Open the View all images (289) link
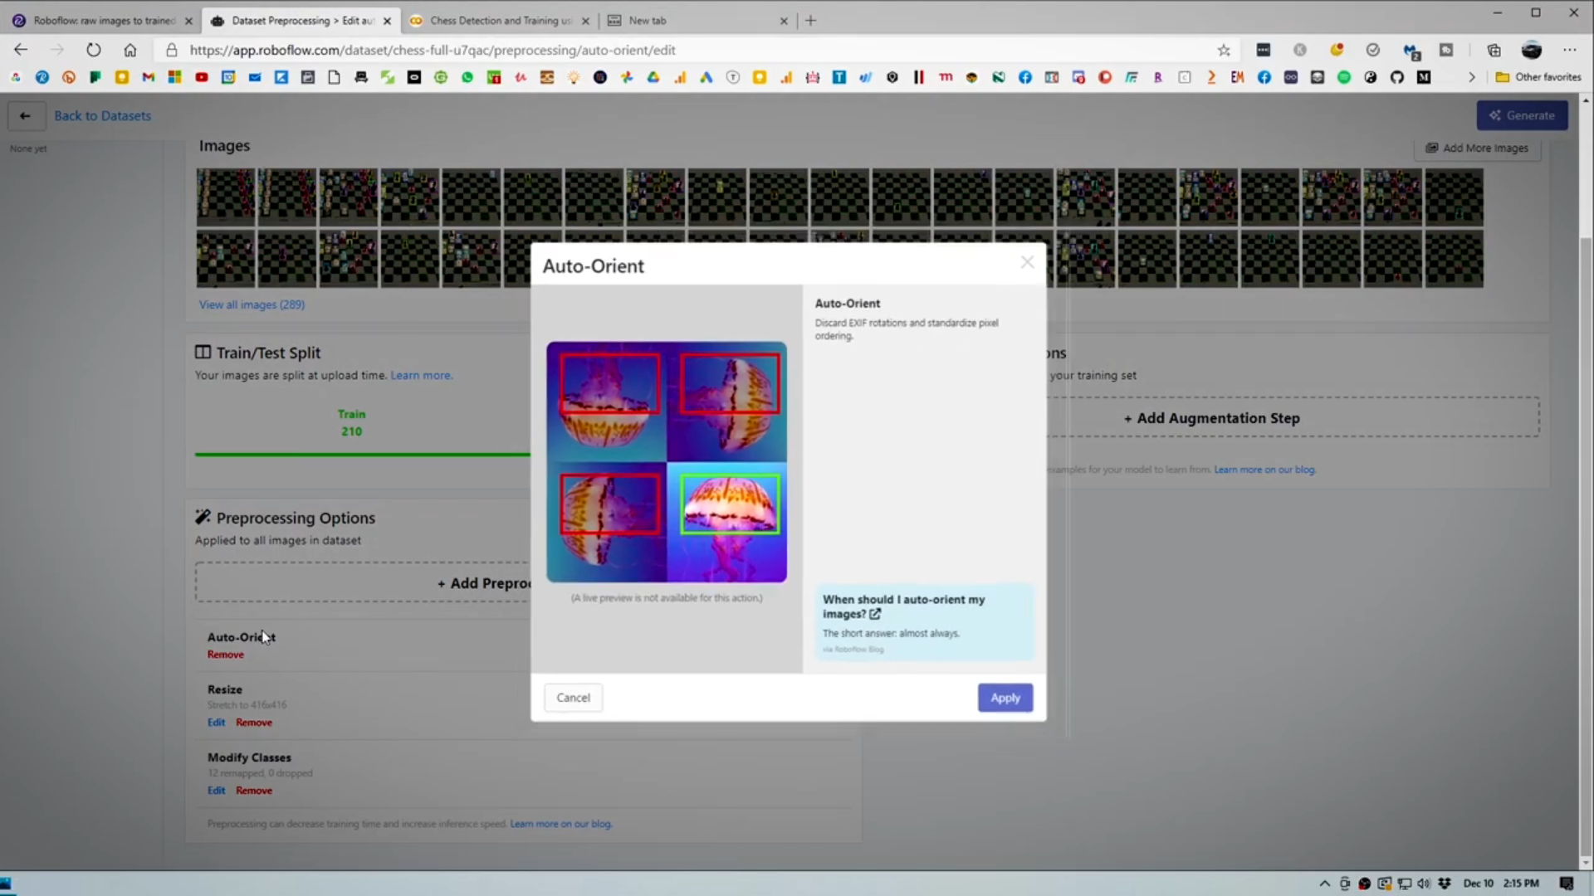This screenshot has width=1594, height=896. 251,304
